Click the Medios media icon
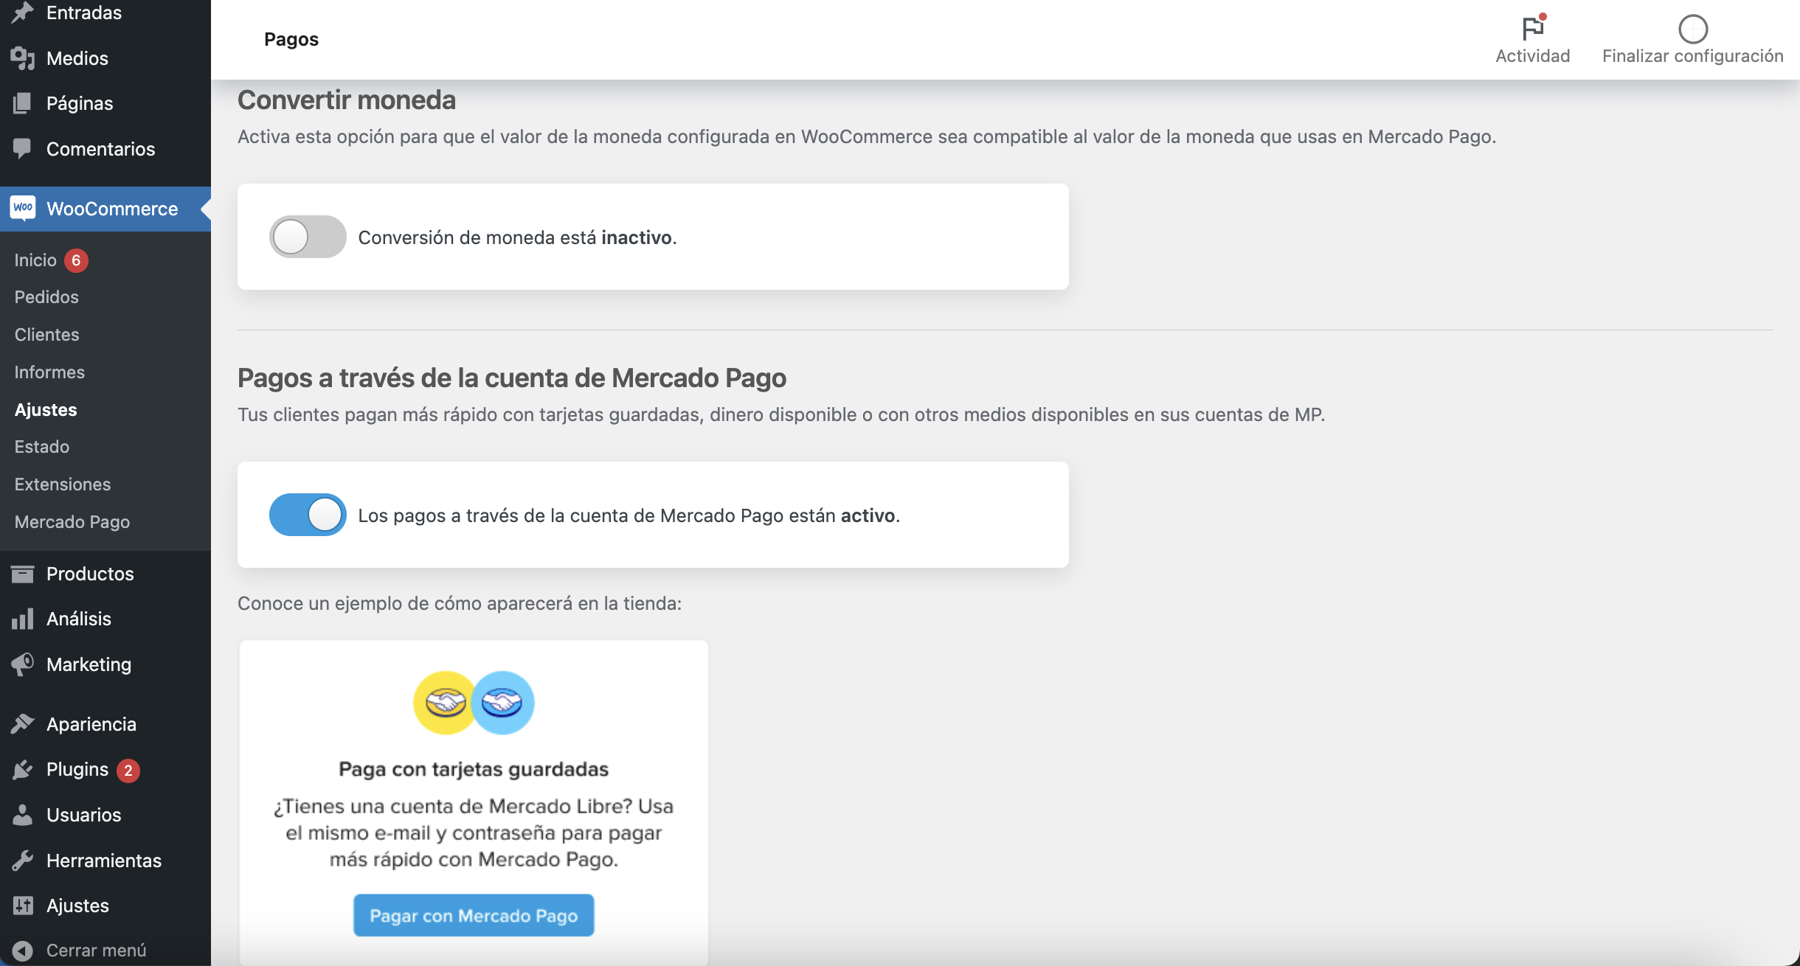This screenshot has height=966, width=1800. (23, 58)
